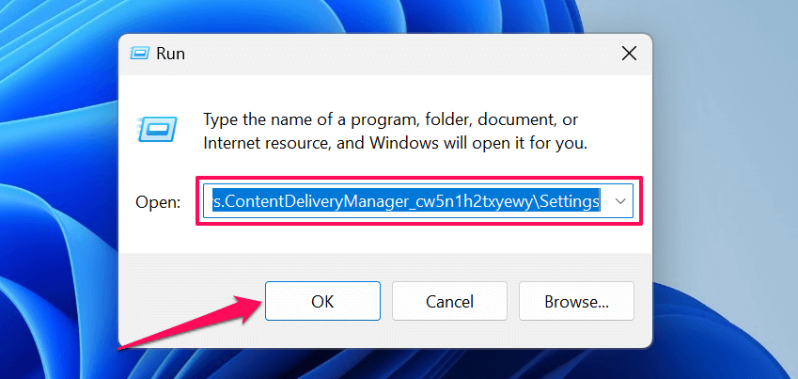Click the "Internet resource" description line
This screenshot has width=798, height=379.
click(395, 144)
